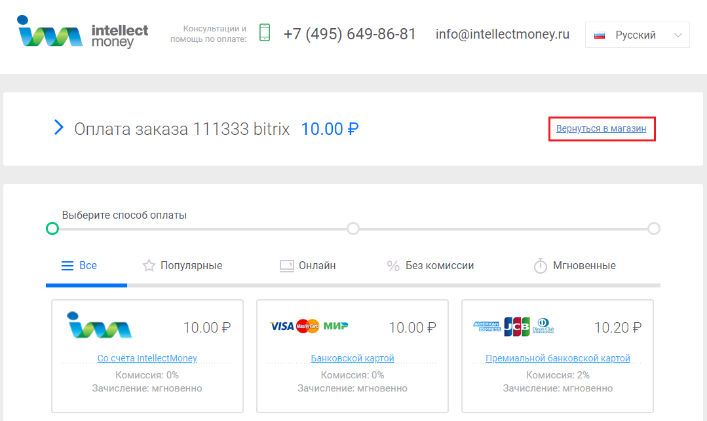Click the Вернуться в магазин link
This screenshot has width=707, height=421.
tap(601, 128)
